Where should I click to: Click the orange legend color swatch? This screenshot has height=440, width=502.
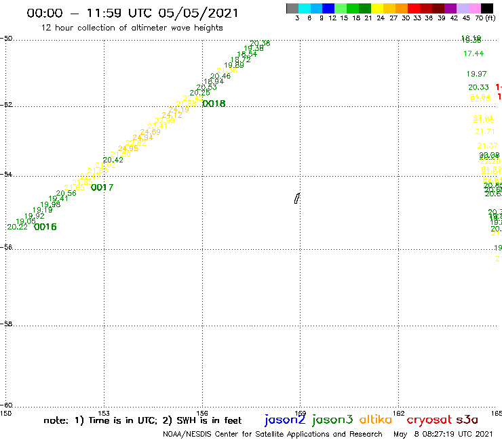click(402, 8)
